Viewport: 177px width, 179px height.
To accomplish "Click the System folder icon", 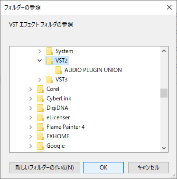I will 49,51.
